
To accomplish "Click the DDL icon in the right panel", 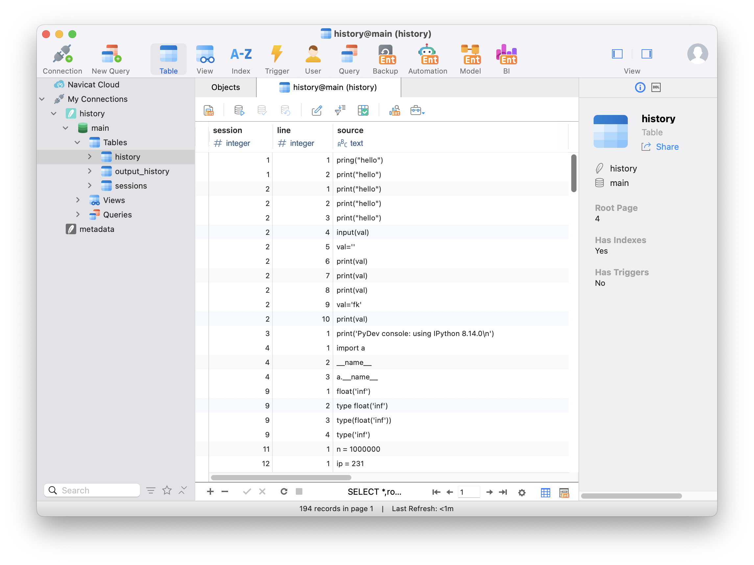I will point(656,87).
